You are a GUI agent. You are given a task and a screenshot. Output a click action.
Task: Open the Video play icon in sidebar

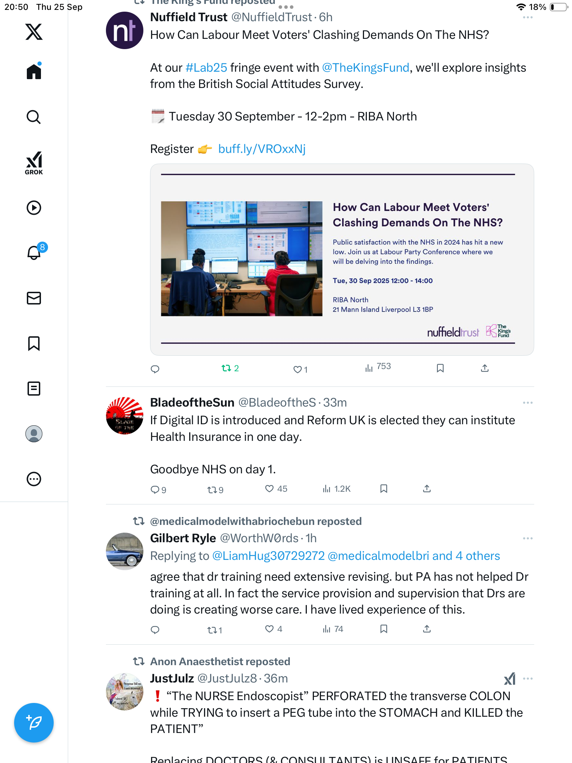(34, 208)
